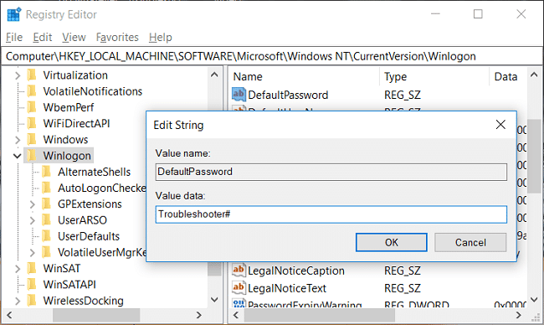Expand the Virtualization key
Screen dimensions: 544x325
(18, 75)
